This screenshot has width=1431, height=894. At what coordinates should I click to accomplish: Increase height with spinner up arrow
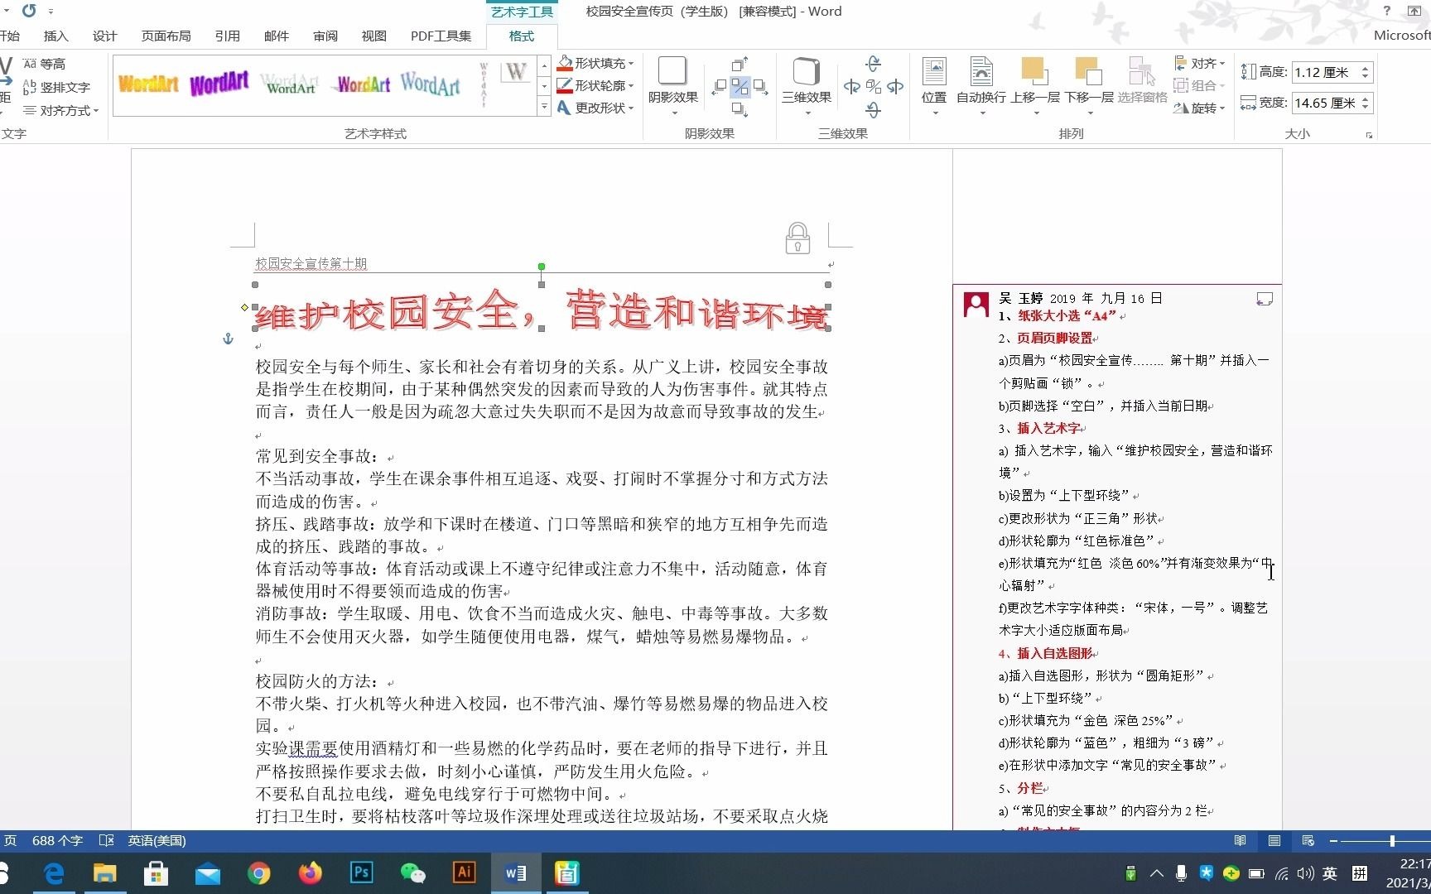[1366, 68]
